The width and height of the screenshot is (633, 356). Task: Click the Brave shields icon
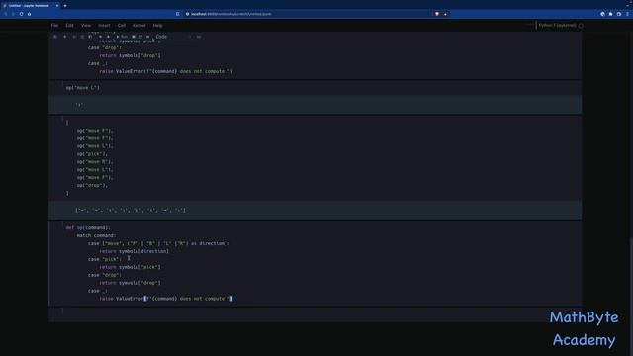pos(437,14)
